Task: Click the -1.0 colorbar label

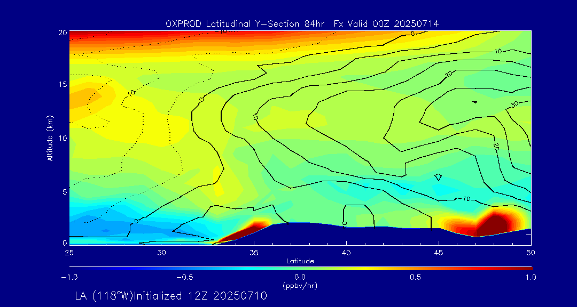Action: (69, 277)
